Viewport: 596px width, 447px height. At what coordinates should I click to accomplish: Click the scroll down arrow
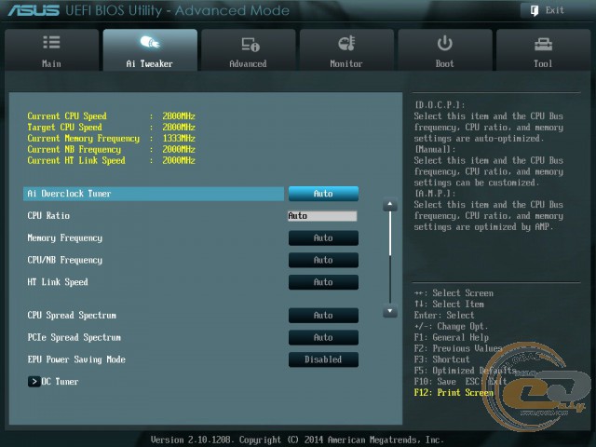390,311
